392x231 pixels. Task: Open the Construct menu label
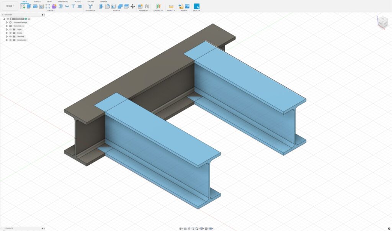click(158, 11)
